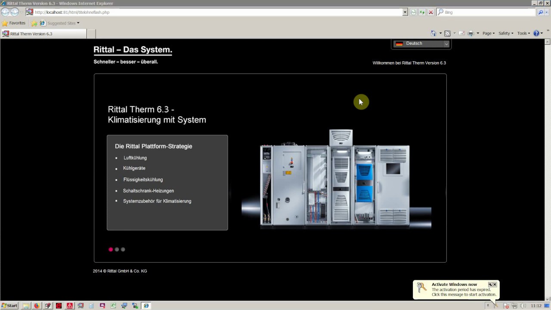551x310 pixels.
Task: Click the browser Forward arrow button
Action: [15, 12]
